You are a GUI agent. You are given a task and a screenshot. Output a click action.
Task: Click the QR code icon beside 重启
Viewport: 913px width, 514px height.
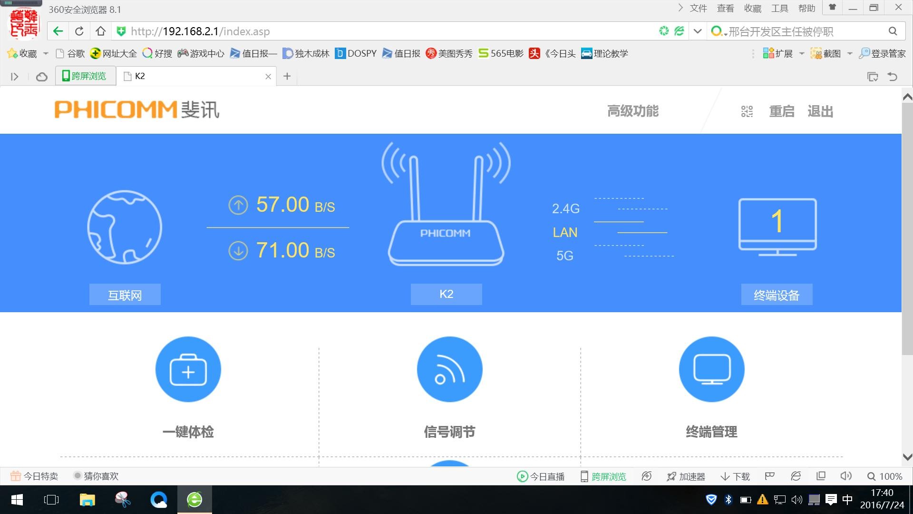coord(747,111)
